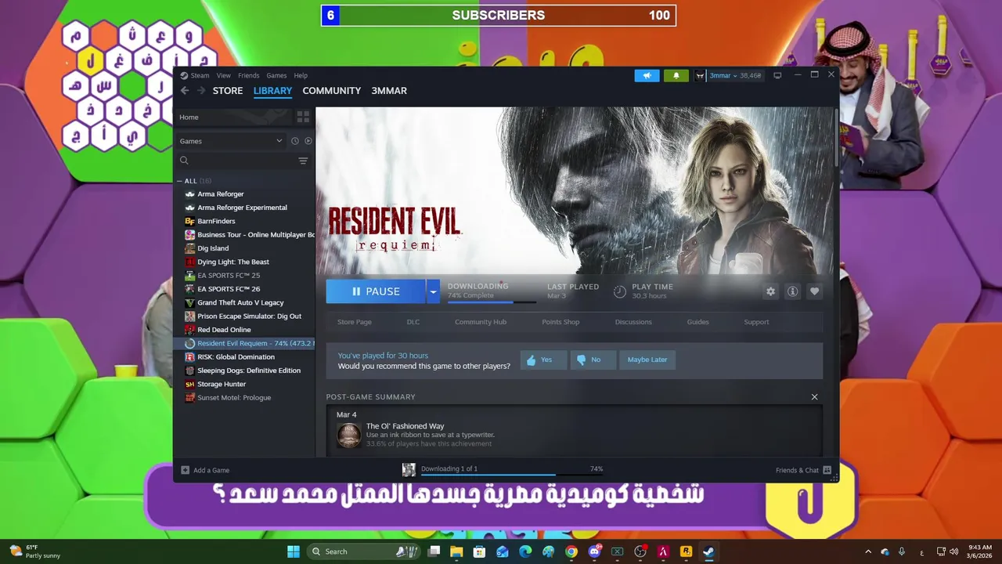Click the game page vertical scrollbar
Viewport: 1002px width, 564px height.
(x=837, y=137)
